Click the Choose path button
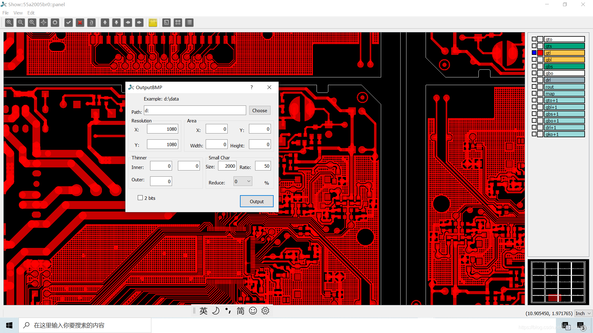The width and height of the screenshot is (593, 333). pyautogui.click(x=260, y=110)
